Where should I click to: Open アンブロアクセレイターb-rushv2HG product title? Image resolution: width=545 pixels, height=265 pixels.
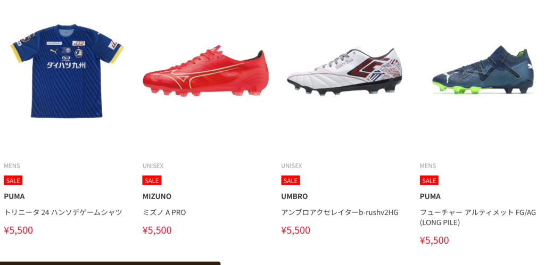[x=340, y=212]
